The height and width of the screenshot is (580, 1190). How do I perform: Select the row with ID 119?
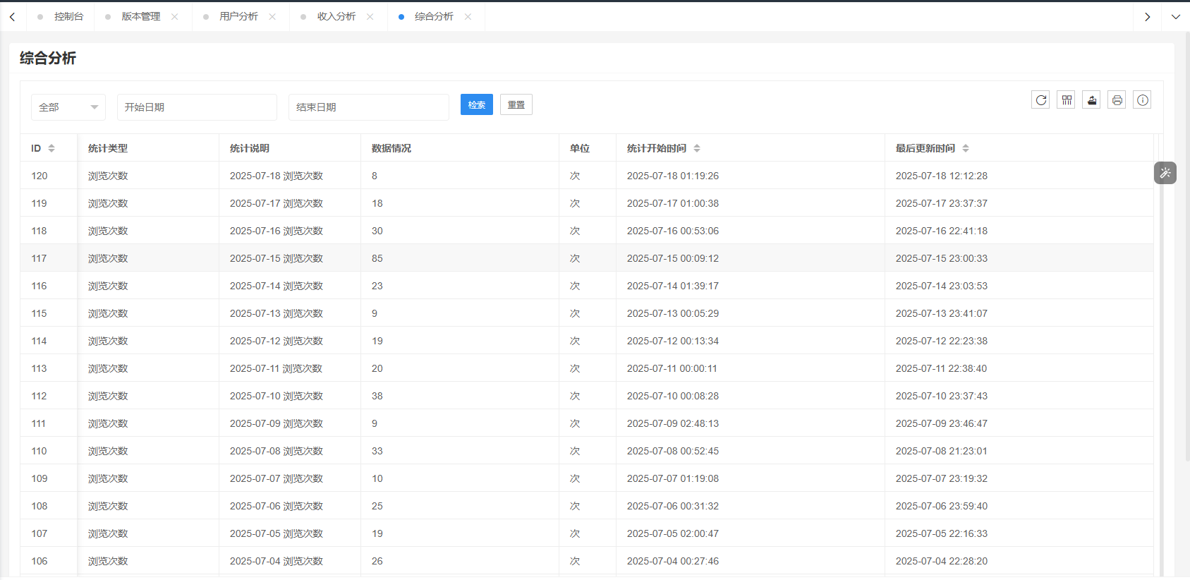587,203
